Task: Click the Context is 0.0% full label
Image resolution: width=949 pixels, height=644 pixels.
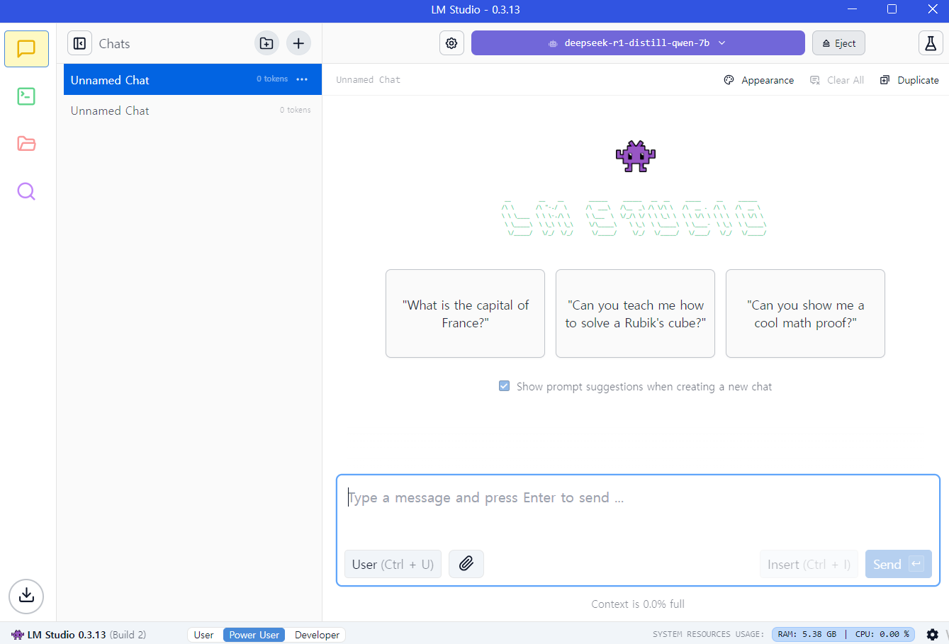Action: (x=638, y=604)
